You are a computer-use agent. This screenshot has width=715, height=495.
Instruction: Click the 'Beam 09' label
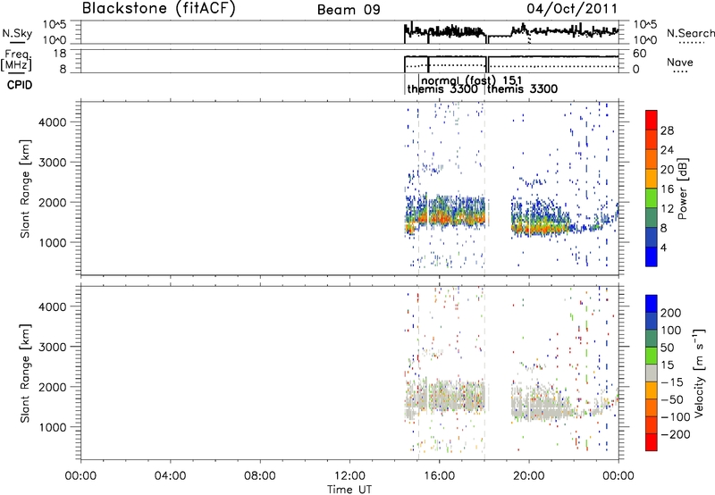point(349,10)
